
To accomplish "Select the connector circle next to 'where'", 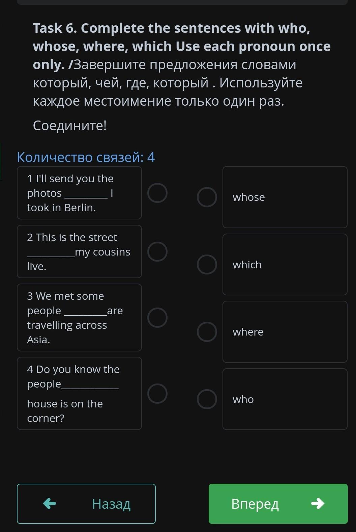I will pos(207,332).
